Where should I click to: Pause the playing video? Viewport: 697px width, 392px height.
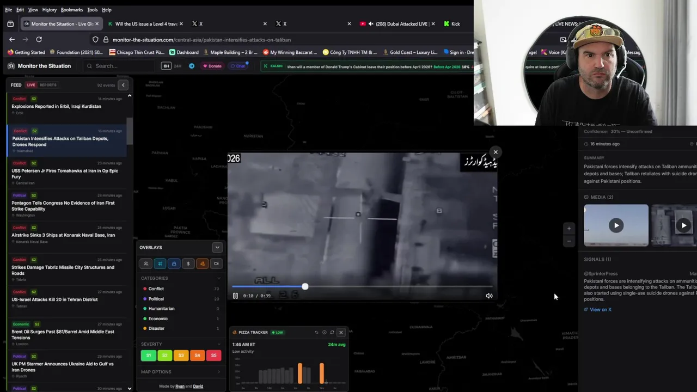pyautogui.click(x=235, y=296)
